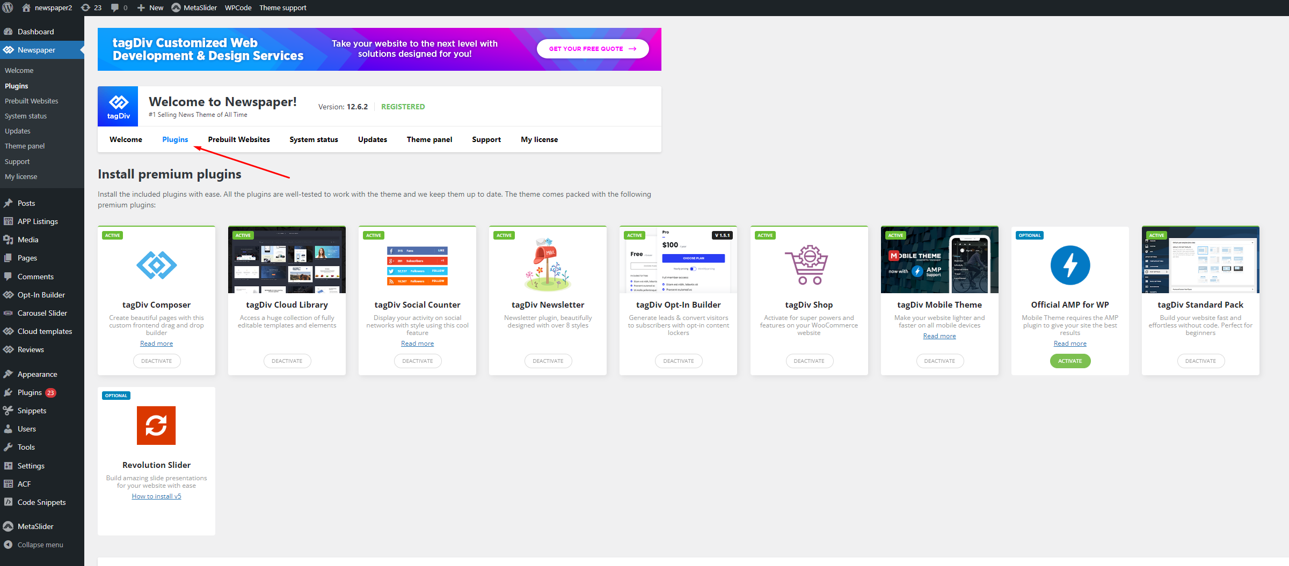
Task: Open My license in sidebar submenu
Action: [21, 176]
